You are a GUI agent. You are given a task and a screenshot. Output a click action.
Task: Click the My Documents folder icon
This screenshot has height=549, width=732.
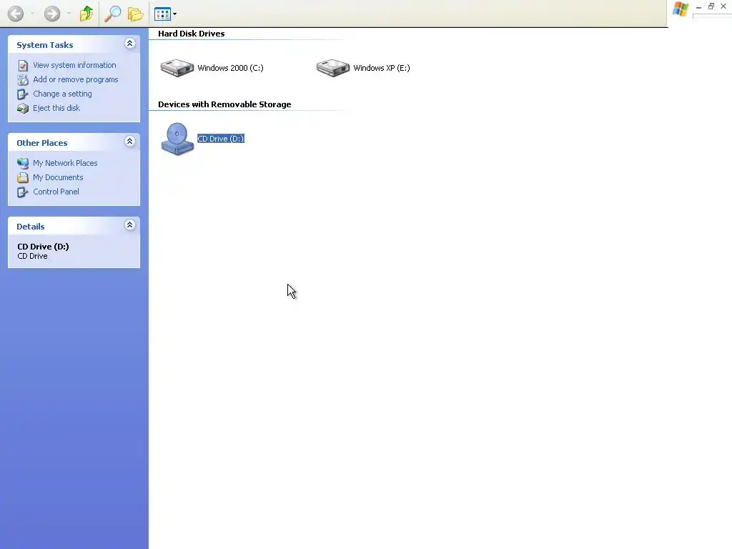click(x=23, y=178)
